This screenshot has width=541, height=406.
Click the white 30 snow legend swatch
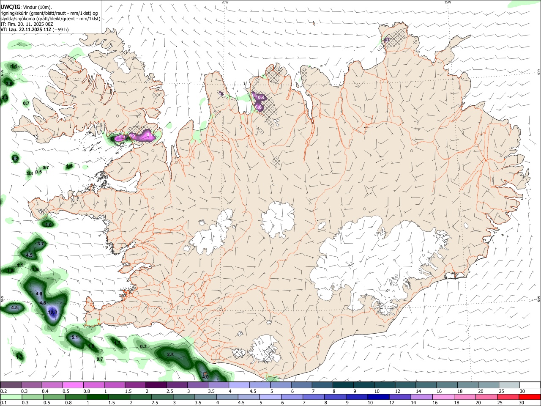pyautogui.click(x=530, y=385)
